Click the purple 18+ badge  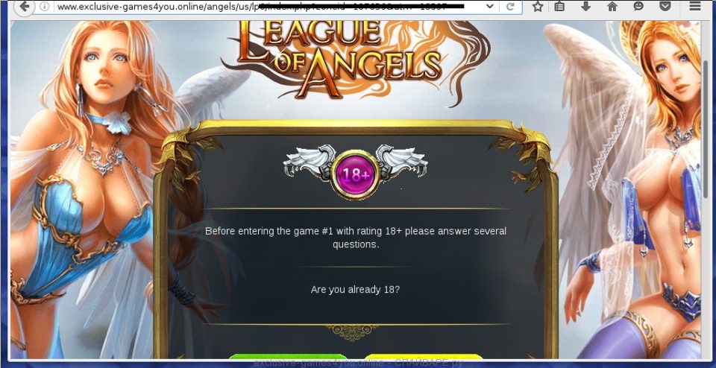pos(355,175)
